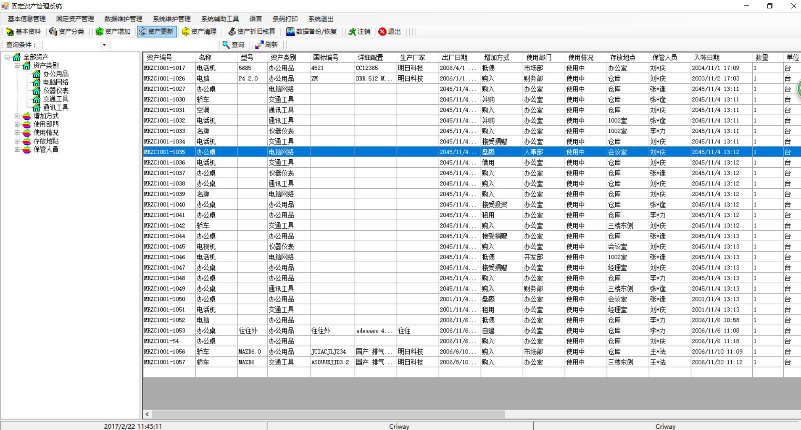Screen dimensions: 801x430
Task: Expand the 增加方式 tree node
Action: [x=17, y=116]
